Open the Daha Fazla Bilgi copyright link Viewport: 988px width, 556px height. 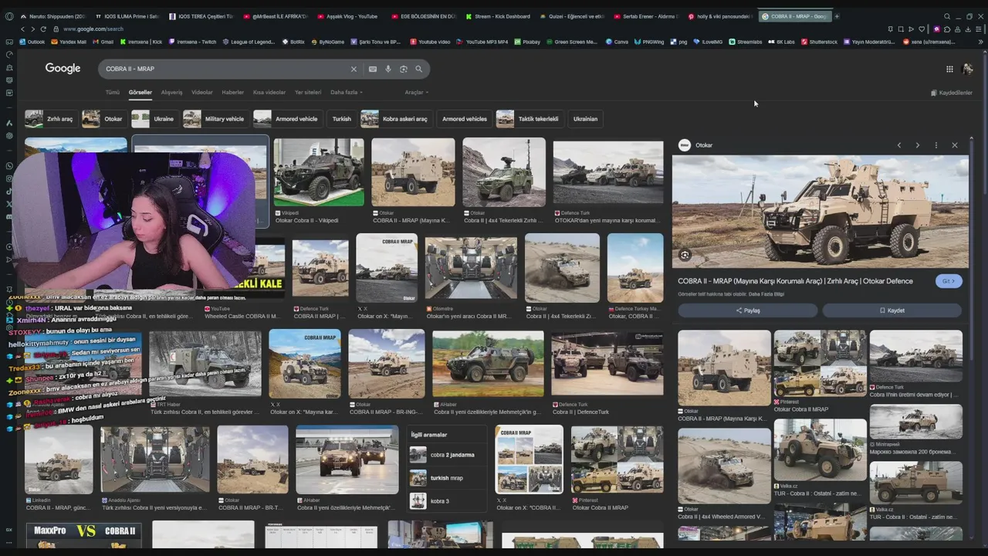click(x=768, y=294)
